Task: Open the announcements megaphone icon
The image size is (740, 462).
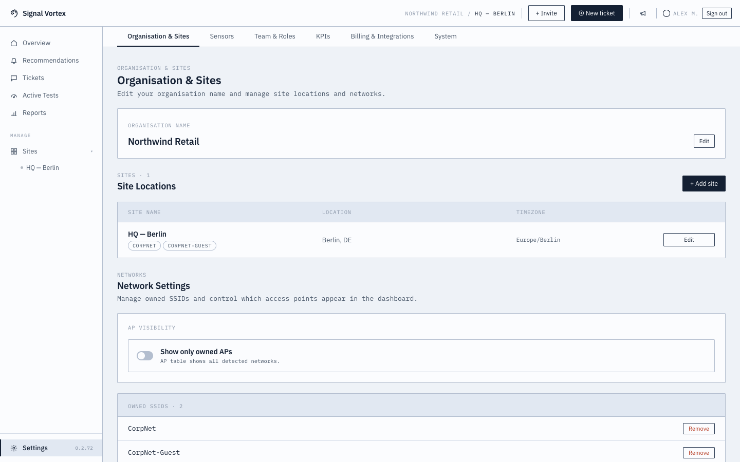Action: pos(643,13)
